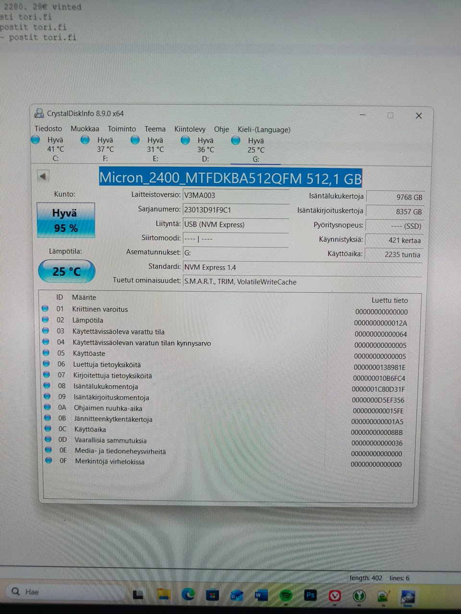
Task: Click the Sarjanumero field 23013D91F9C1
Action: coord(236,210)
